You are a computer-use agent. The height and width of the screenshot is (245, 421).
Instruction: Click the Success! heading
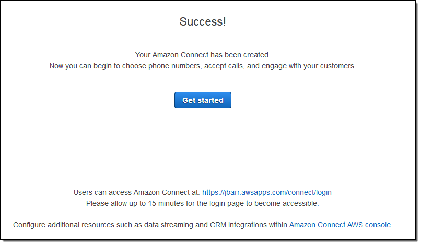[x=203, y=22]
